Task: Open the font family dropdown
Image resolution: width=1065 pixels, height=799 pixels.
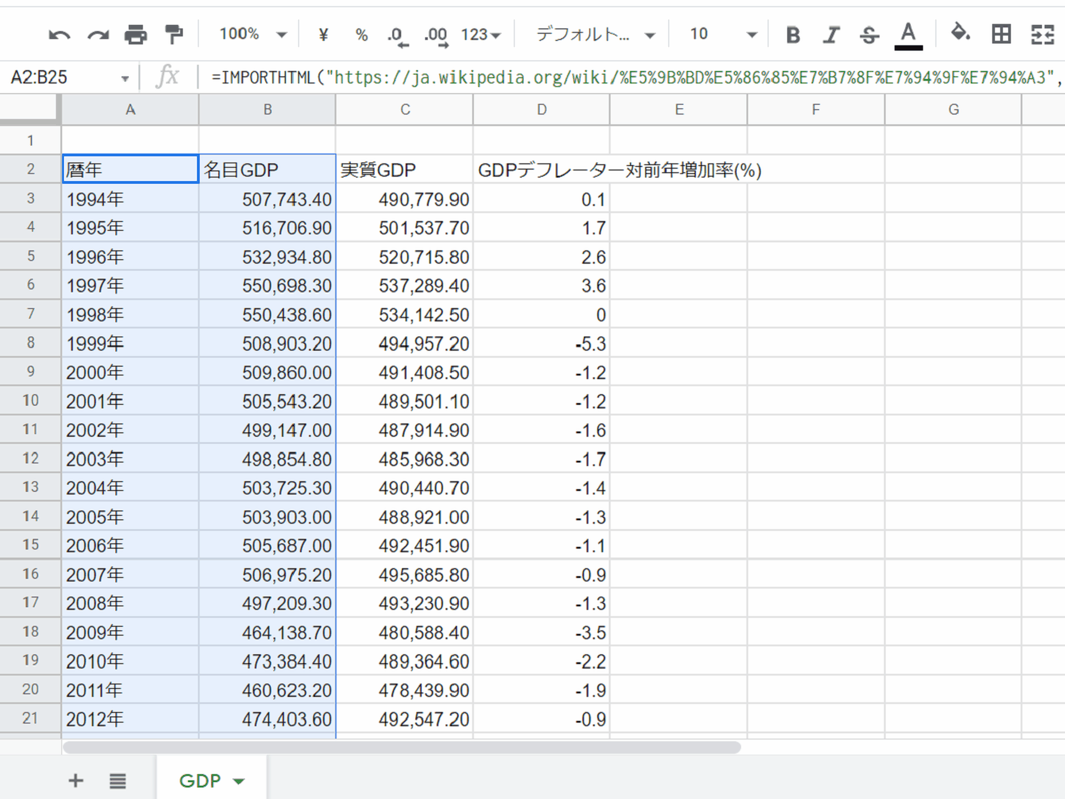Action: point(596,35)
